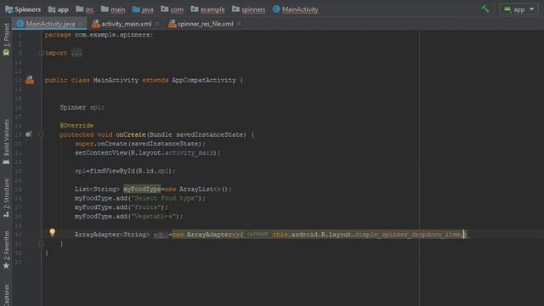Click the "Fruits" string literal
The image size is (544, 306).
(145, 207)
